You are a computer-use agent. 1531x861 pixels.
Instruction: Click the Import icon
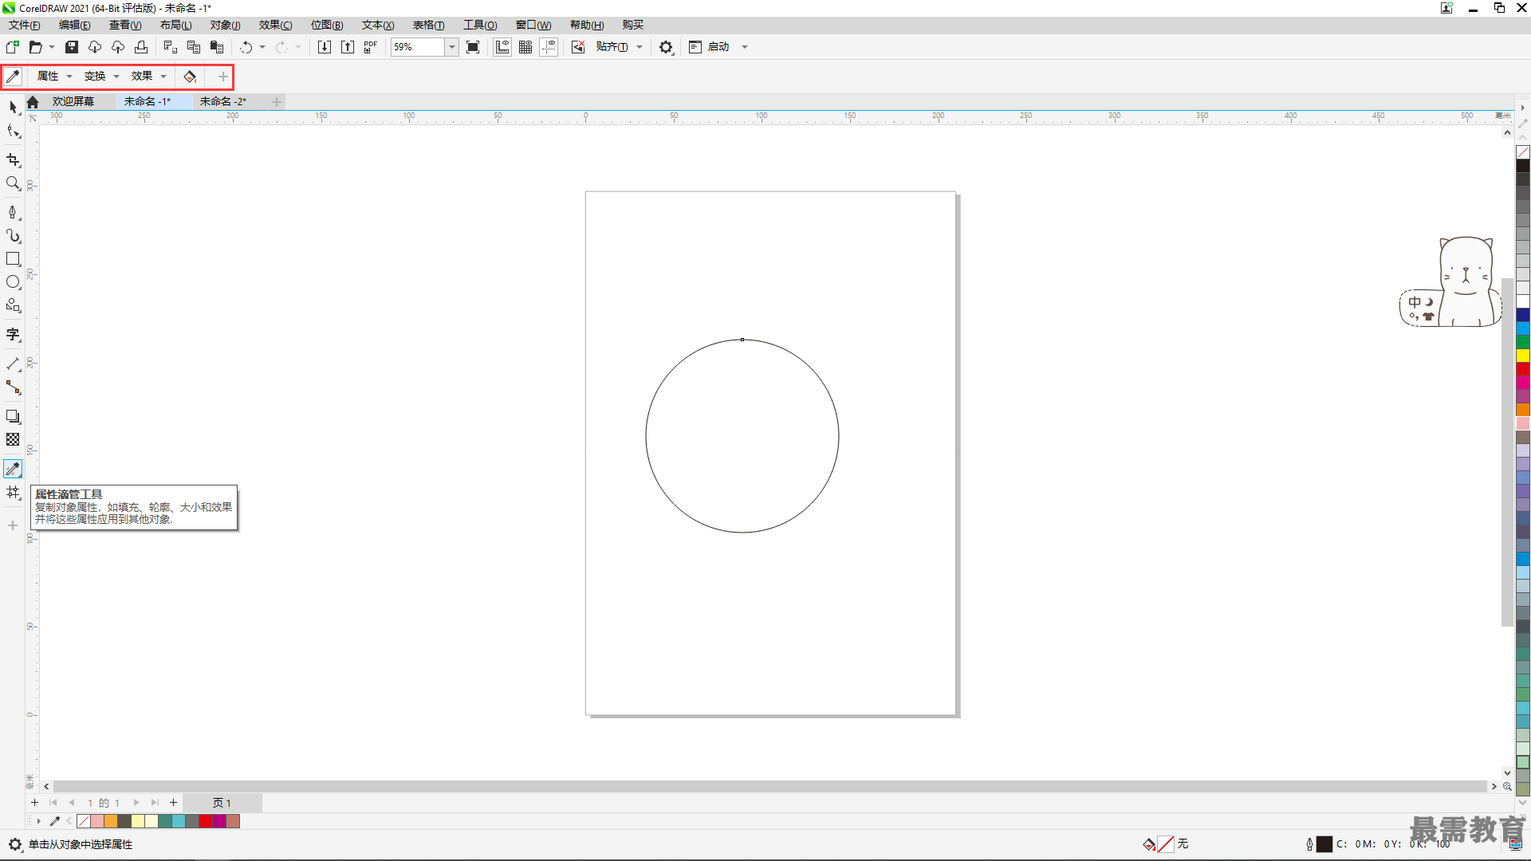324,47
